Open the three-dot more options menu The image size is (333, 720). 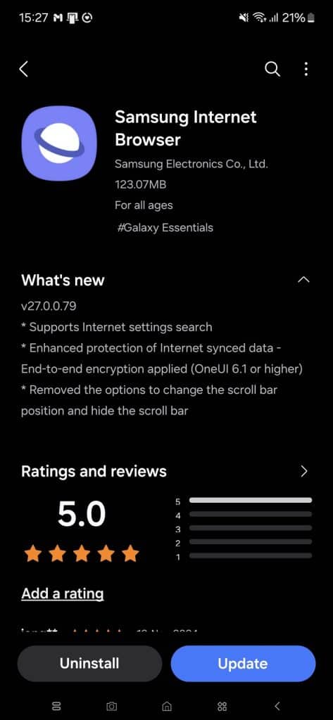(306, 70)
